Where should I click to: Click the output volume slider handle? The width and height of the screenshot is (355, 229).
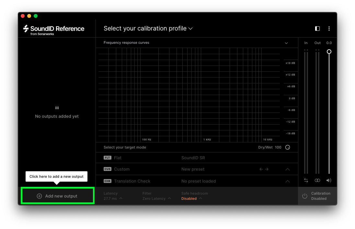329,52
